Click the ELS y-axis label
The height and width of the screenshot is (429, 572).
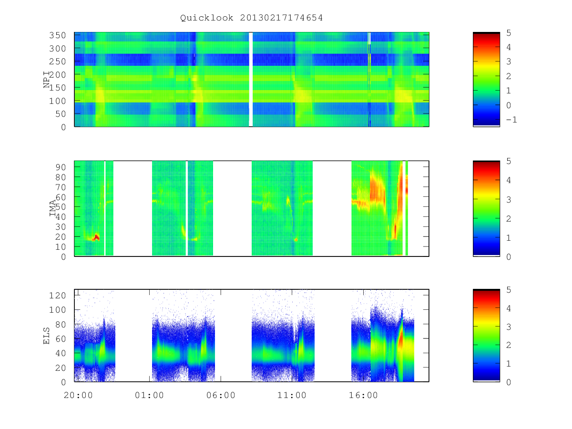[47, 336]
